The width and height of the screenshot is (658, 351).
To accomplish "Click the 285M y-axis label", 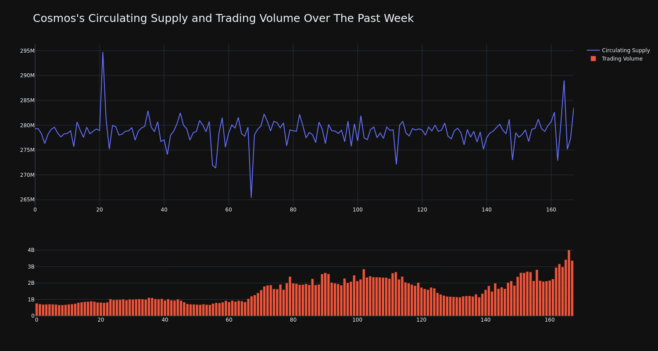I will tap(27, 100).
